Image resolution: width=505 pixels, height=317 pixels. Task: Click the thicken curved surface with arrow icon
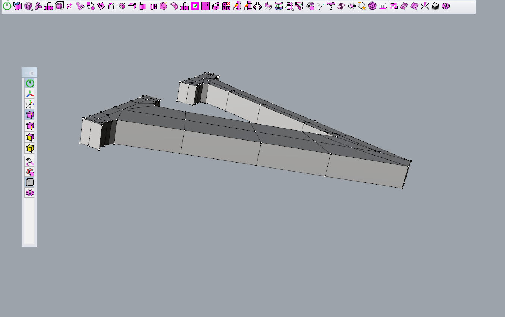click(x=122, y=6)
